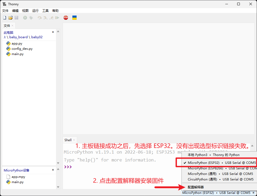Minimize the Thonny window
This screenshot has width=257, height=196.
tap(227, 4)
